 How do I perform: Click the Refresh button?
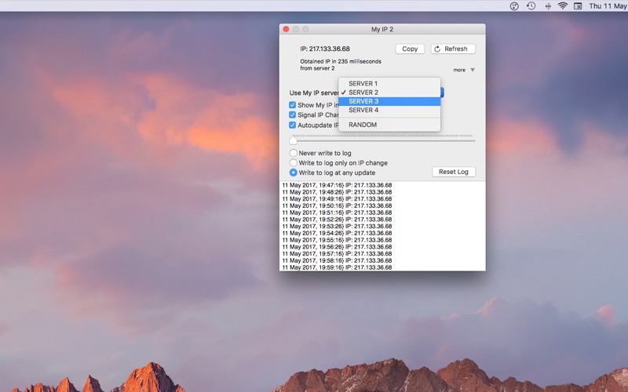coord(453,49)
